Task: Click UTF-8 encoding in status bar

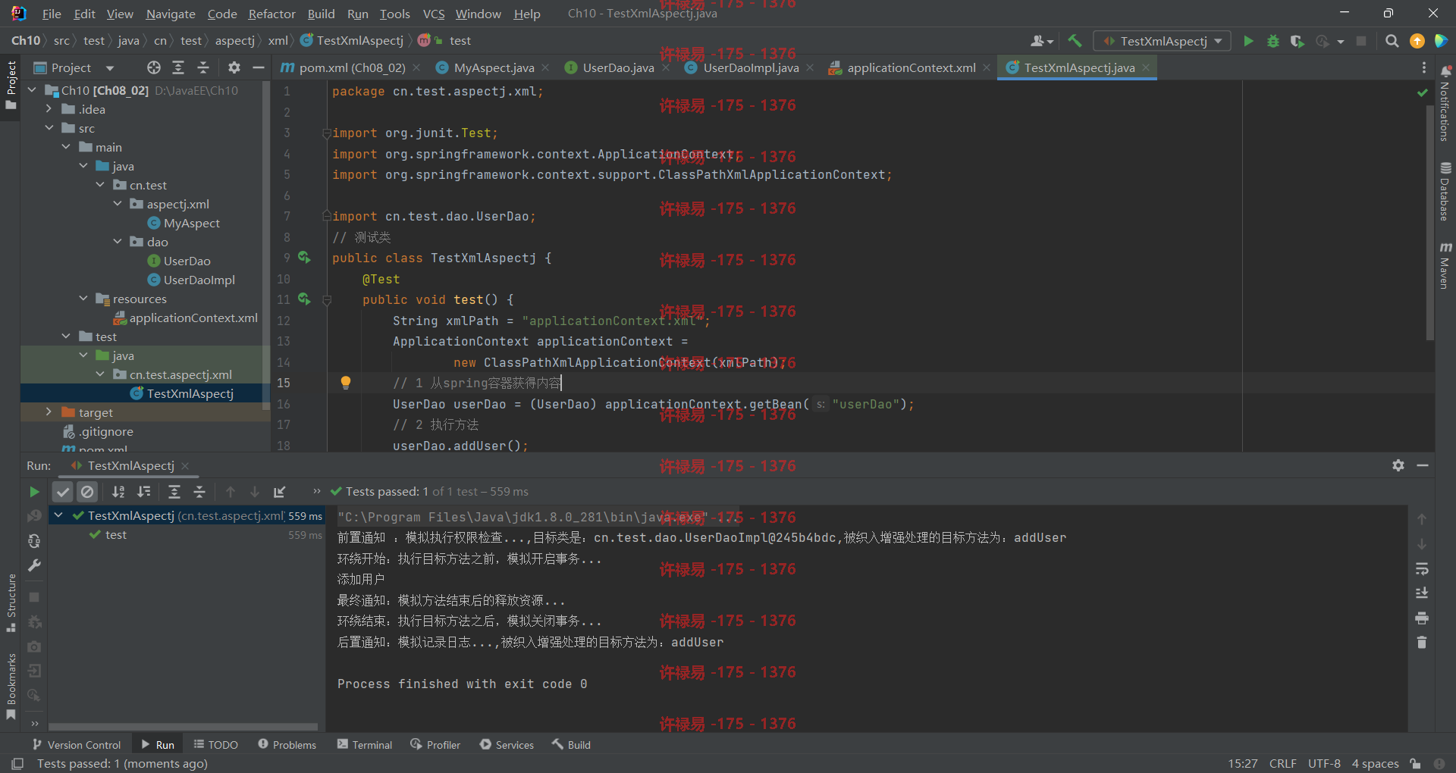Action: tap(1324, 763)
